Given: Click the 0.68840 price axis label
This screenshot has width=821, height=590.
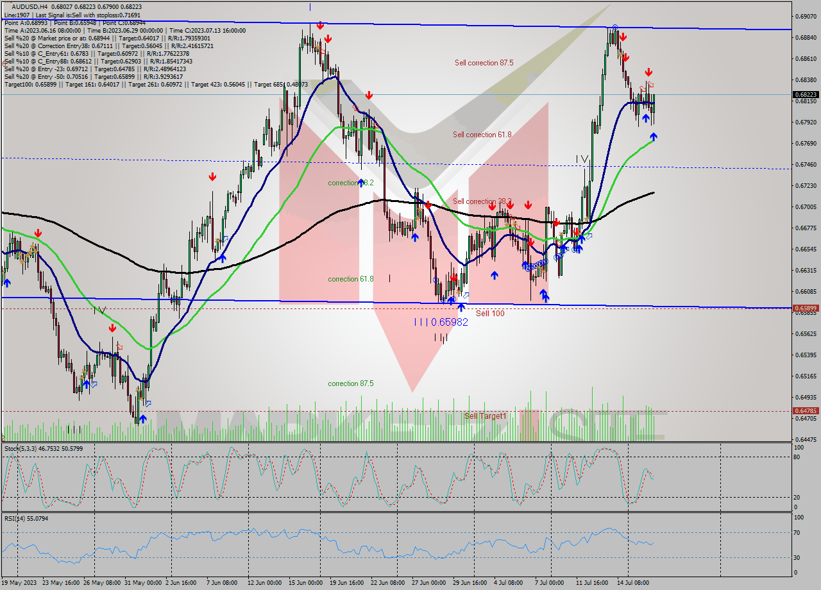Looking at the screenshot, I should pos(806,37).
